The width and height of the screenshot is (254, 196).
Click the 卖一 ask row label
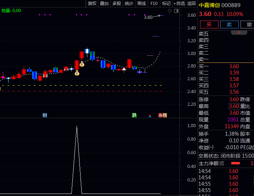click(204, 59)
